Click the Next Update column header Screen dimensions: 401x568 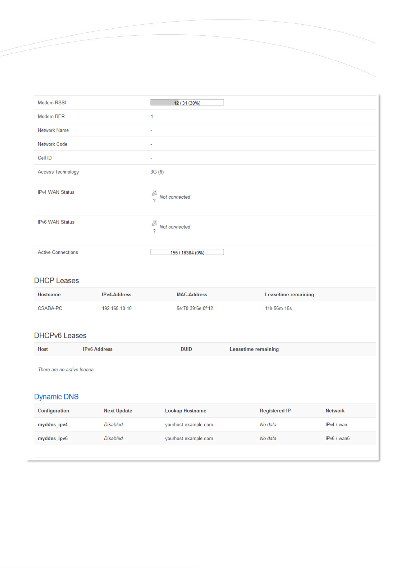click(118, 411)
